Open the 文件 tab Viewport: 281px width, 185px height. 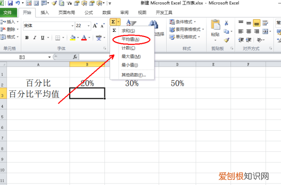pyautogui.click(x=8, y=13)
